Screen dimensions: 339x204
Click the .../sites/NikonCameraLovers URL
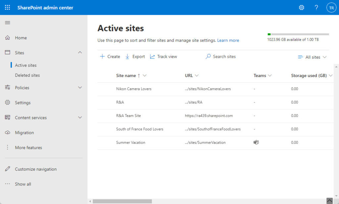(208, 89)
